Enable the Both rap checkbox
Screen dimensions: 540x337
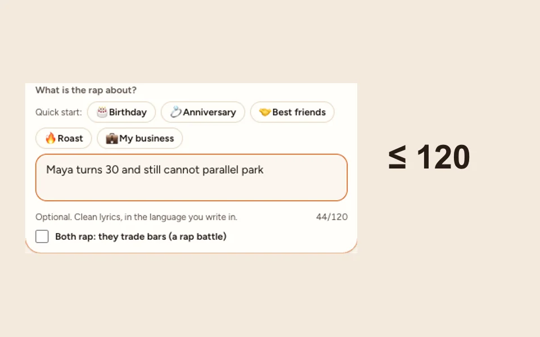[x=42, y=236]
